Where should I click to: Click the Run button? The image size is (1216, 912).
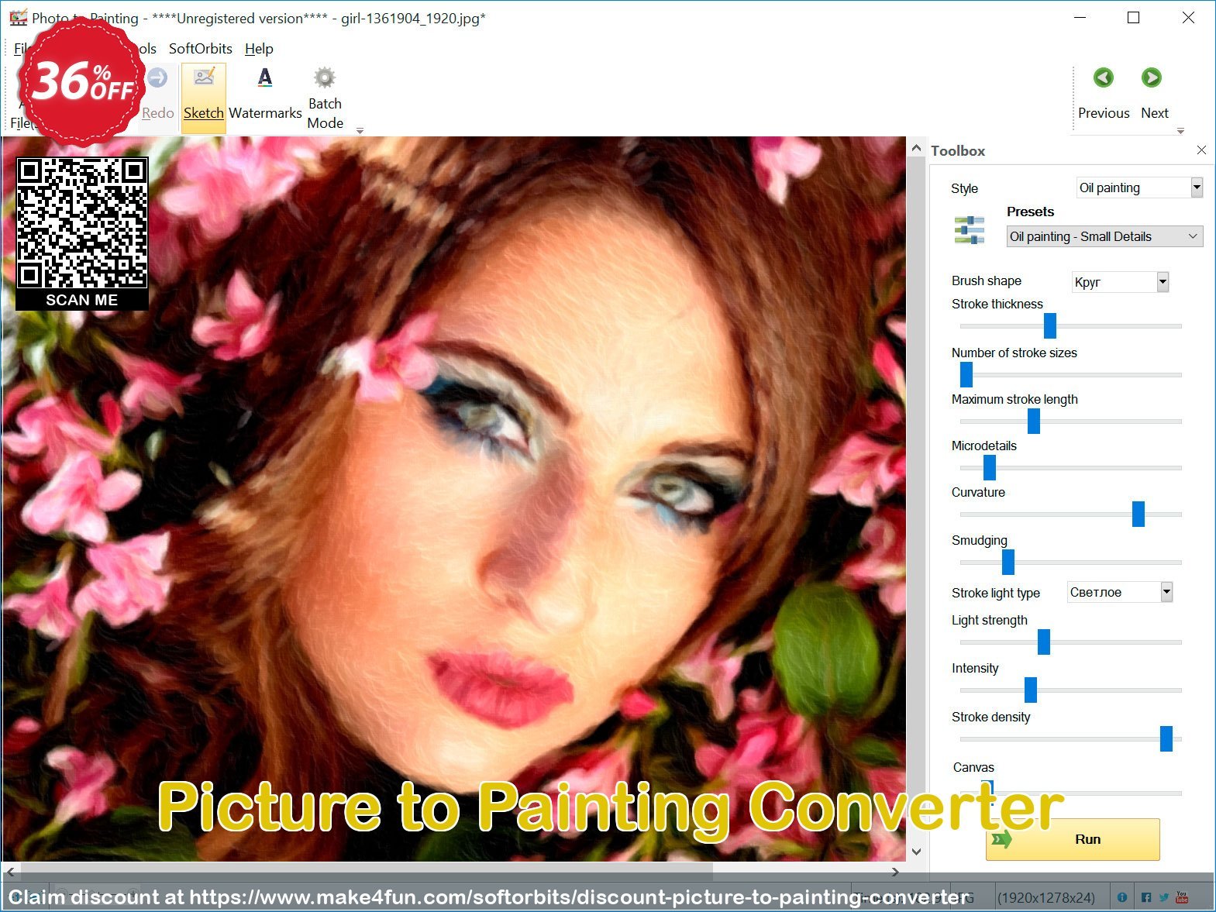pos(1073,839)
